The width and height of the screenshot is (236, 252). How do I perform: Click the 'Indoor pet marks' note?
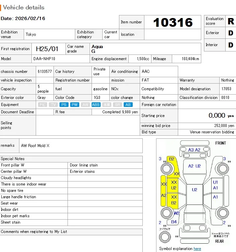click(x=15, y=216)
